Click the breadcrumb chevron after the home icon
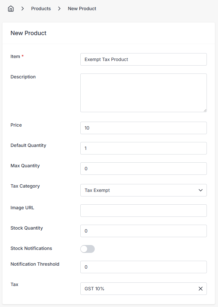The height and width of the screenshot is (307, 218). click(23, 9)
